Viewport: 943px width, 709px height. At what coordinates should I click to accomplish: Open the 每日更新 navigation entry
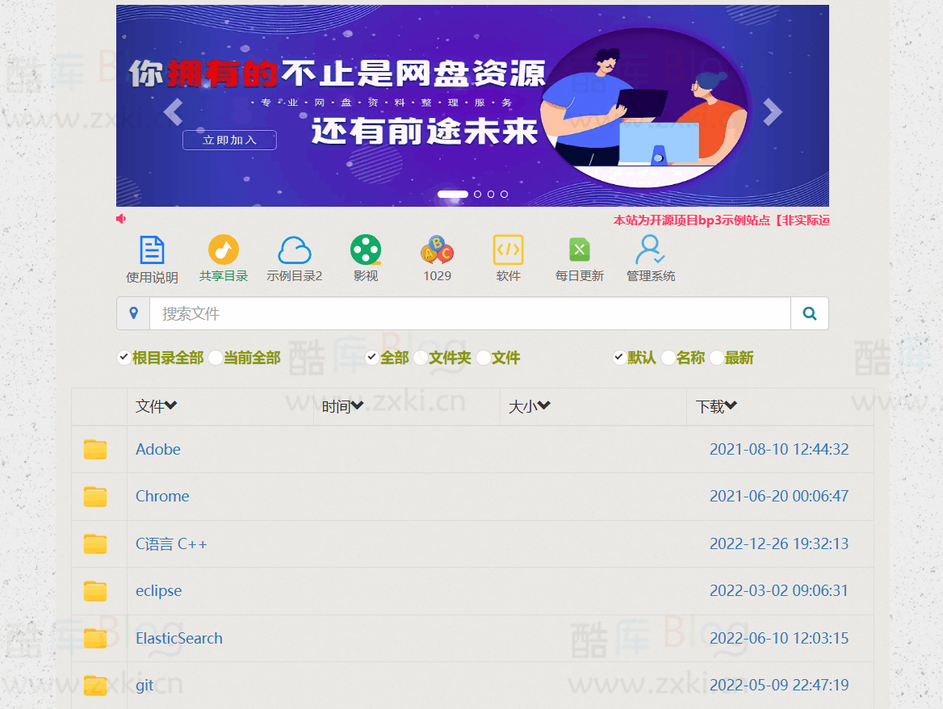pyautogui.click(x=579, y=250)
